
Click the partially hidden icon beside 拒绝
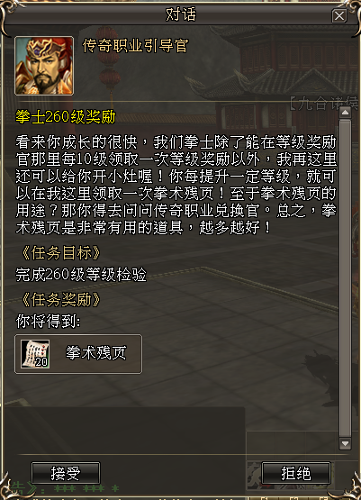click(254, 473)
